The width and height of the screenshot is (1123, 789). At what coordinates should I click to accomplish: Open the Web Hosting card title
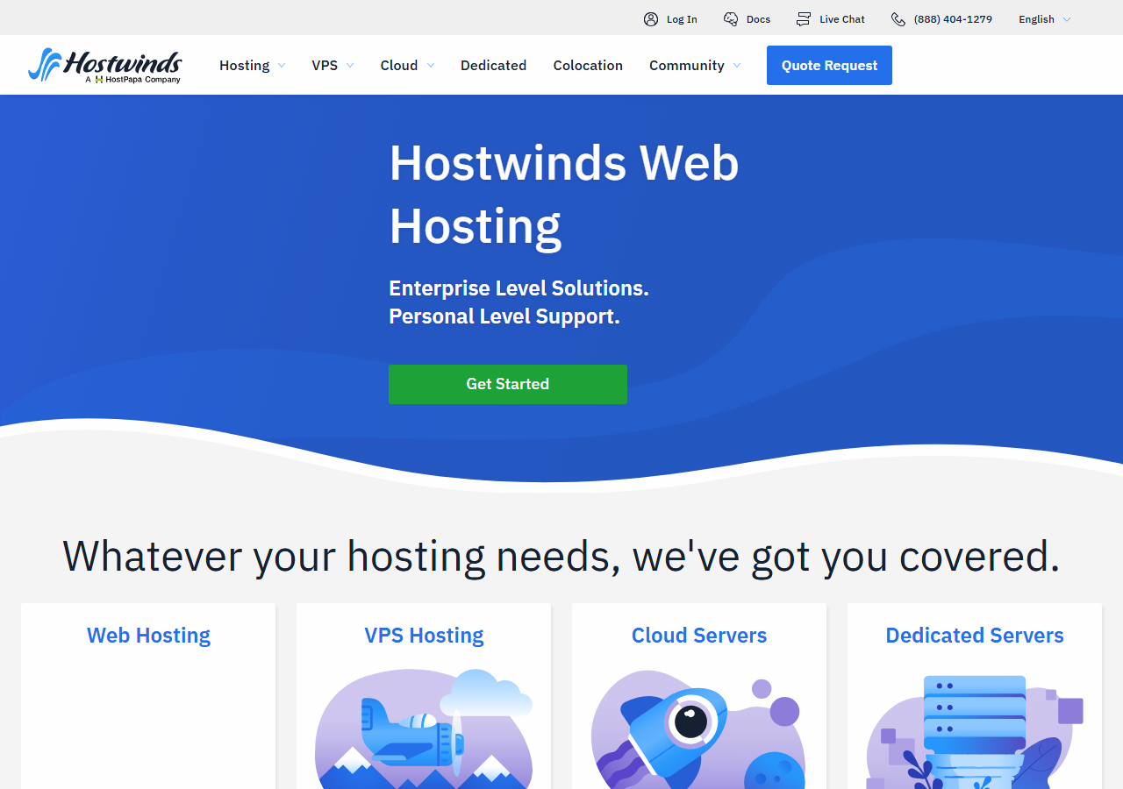coord(148,636)
